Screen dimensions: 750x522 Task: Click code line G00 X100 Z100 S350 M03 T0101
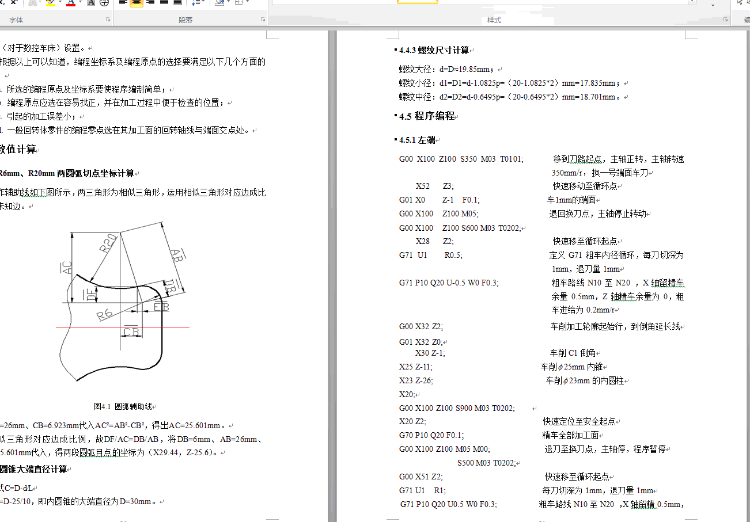click(x=461, y=159)
